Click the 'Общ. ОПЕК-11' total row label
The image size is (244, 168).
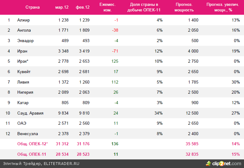[32, 154]
